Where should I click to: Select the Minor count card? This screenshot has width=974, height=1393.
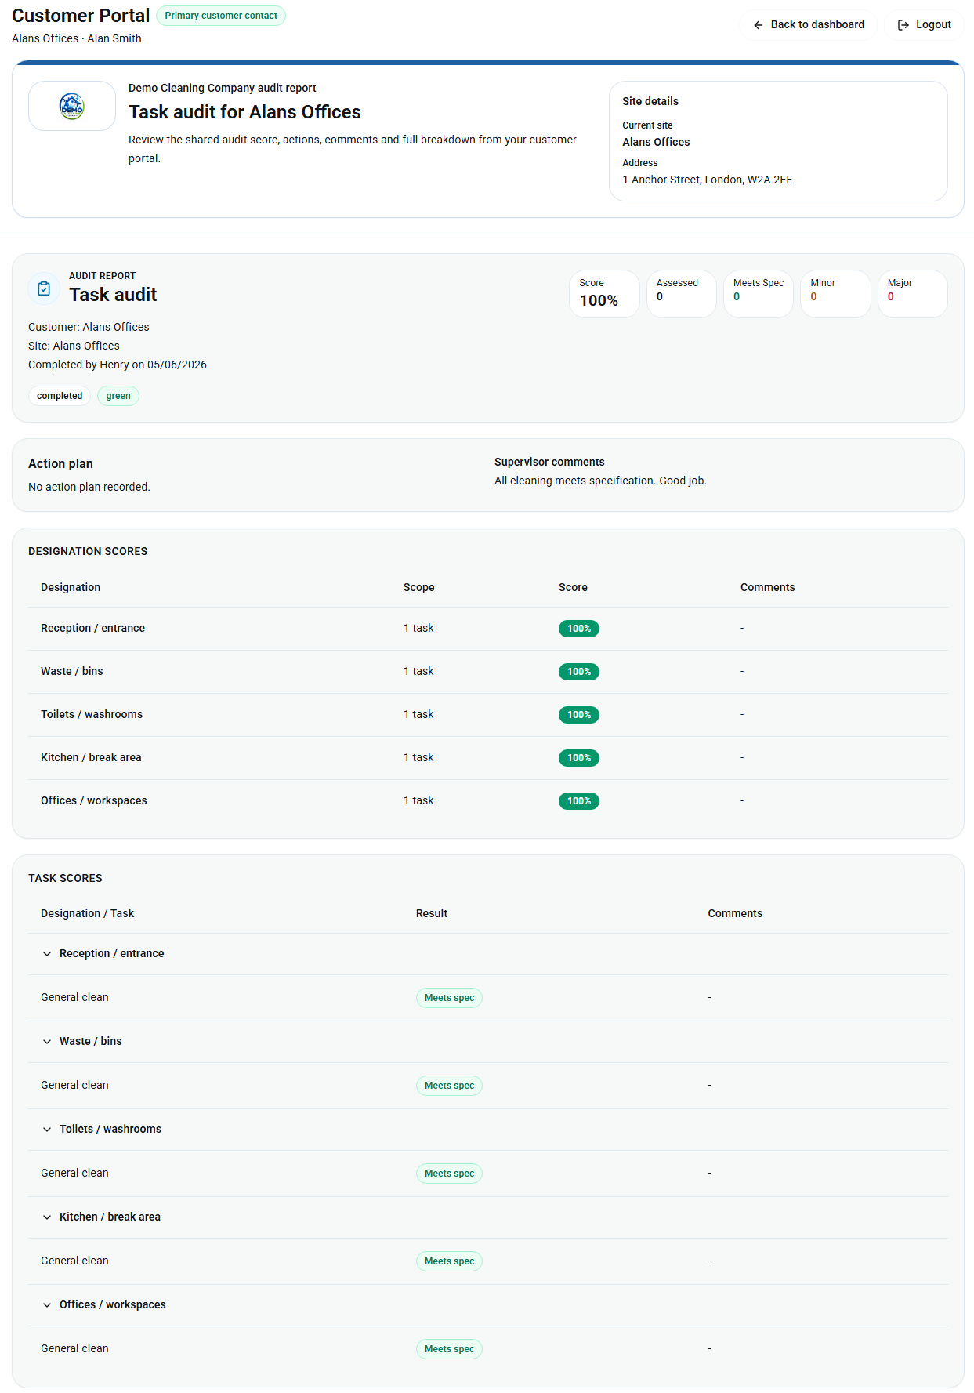[x=835, y=294]
